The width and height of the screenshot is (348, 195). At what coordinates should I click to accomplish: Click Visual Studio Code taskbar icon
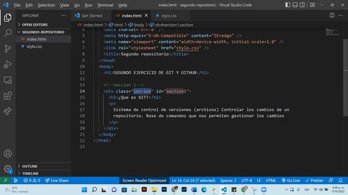coord(223,190)
